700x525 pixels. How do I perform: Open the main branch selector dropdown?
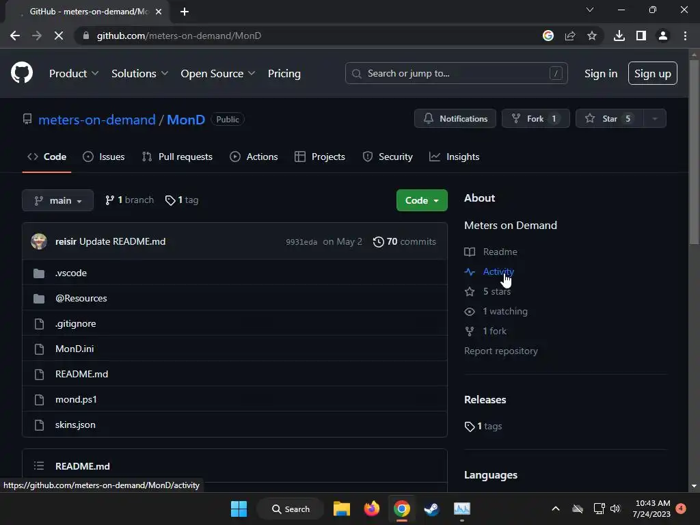pyautogui.click(x=57, y=200)
